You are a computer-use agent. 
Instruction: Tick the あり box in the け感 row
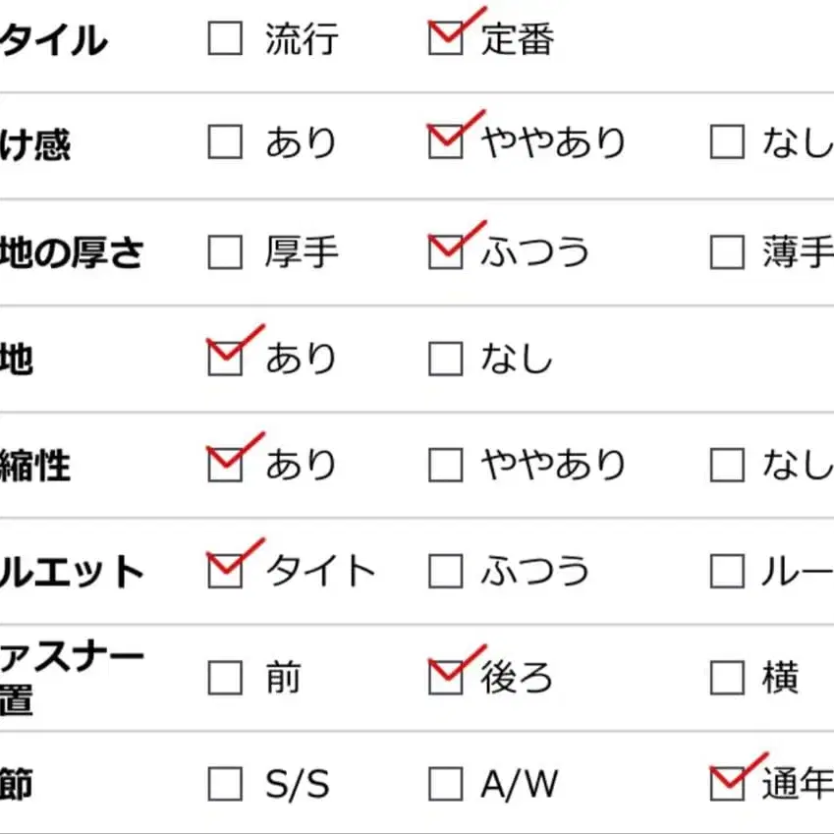pyautogui.click(x=225, y=143)
